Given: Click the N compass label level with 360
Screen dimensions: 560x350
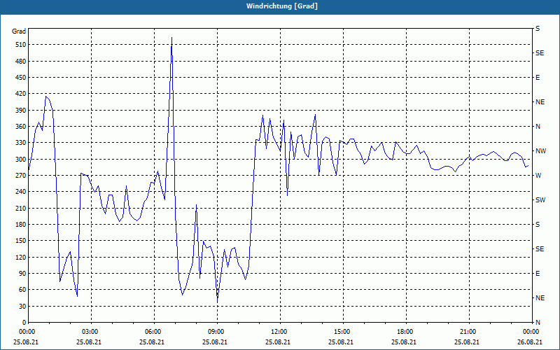Looking at the screenshot, I should [x=538, y=127].
